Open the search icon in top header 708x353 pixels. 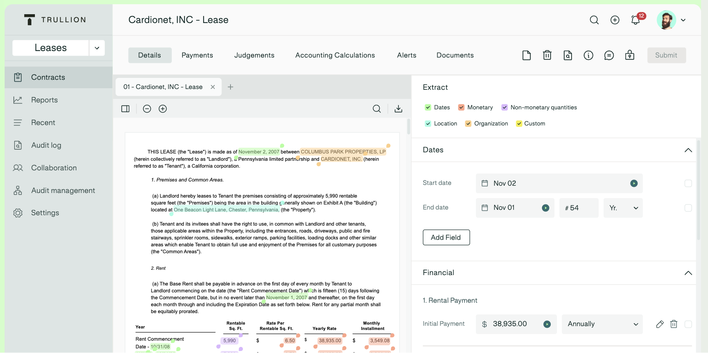(594, 20)
